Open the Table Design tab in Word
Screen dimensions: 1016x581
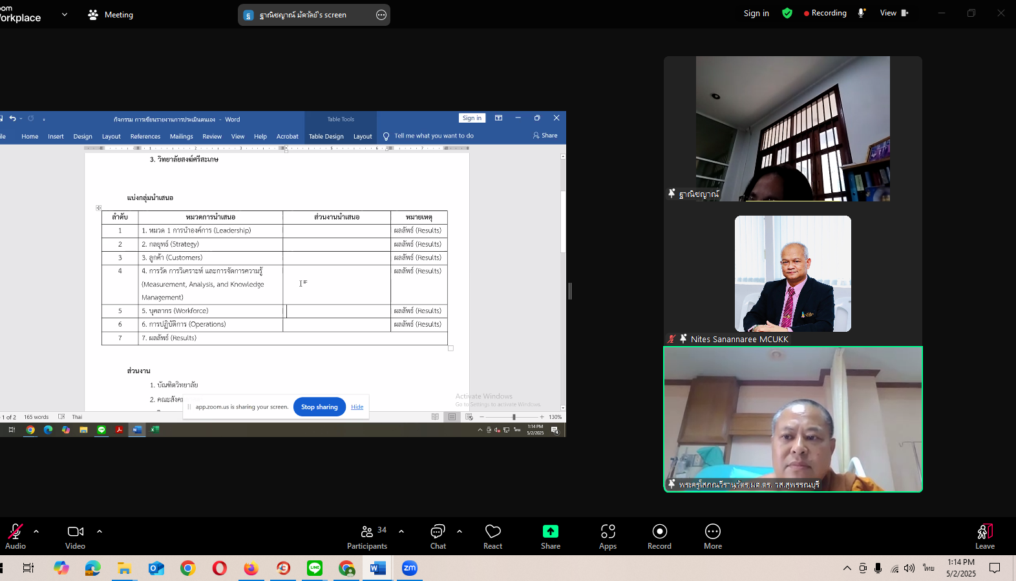326,136
